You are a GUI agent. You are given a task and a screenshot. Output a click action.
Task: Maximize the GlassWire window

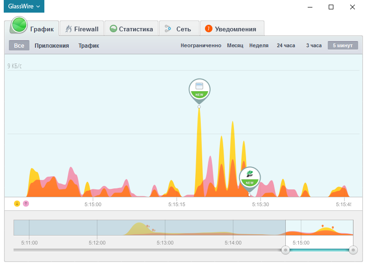tap(331, 7)
